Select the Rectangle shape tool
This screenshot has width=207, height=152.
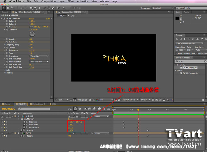click(x=31, y=8)
